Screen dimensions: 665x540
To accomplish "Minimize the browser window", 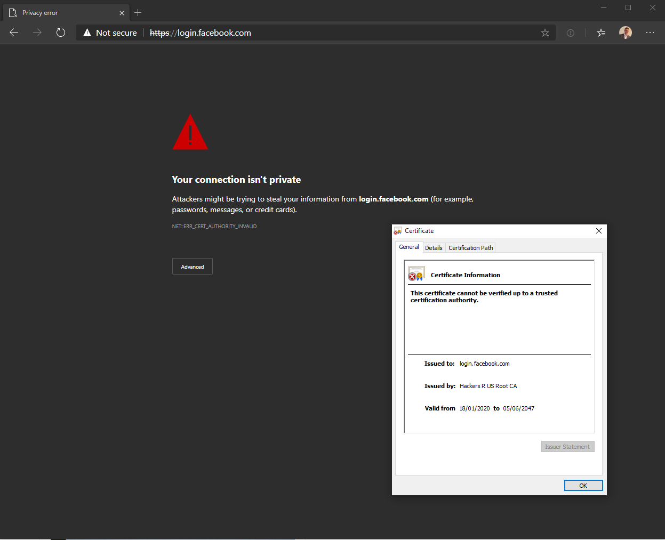I will (604, 7).
